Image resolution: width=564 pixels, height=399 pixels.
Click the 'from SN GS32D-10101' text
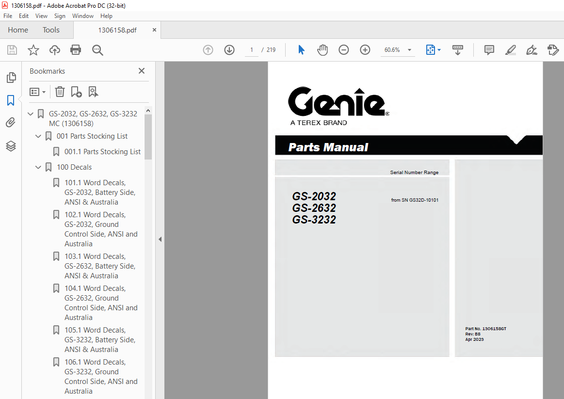click(415, 200)
